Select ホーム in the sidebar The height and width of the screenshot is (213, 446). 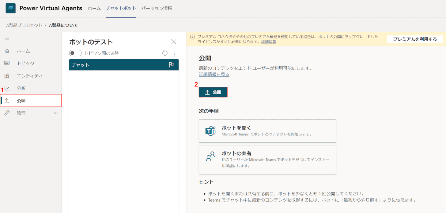pos(31,51)
